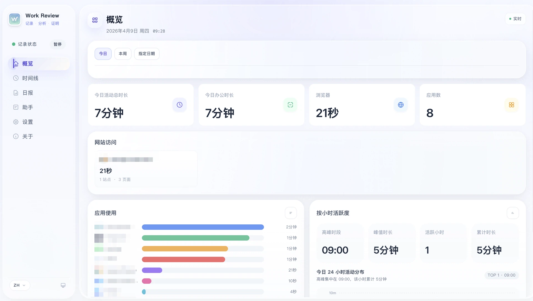Toggle chart view icon in 按小时活跃度 panel

[513, 213]
